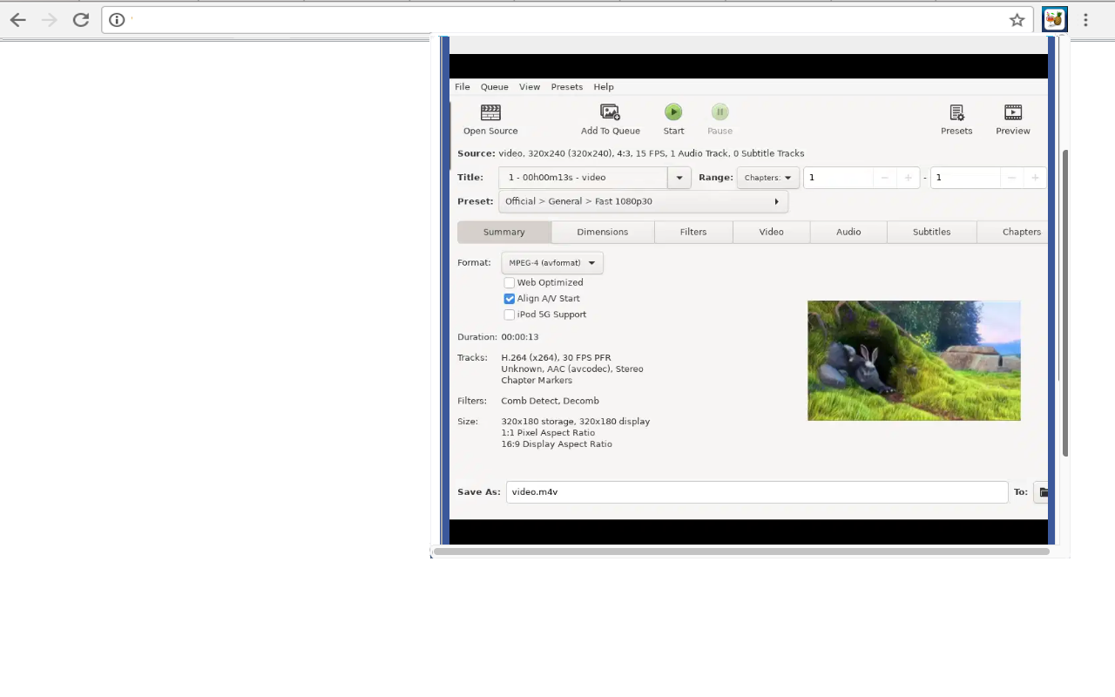Switch to the Filters tab
The width and height of the screenshot is (1115, 697).
pyautogui.click(x=693, y=232)
